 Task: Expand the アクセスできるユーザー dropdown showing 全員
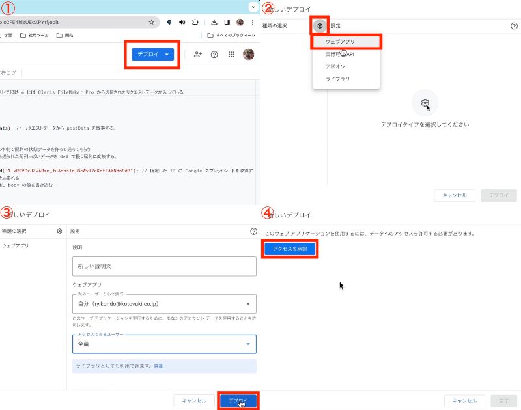pos(247,344)
